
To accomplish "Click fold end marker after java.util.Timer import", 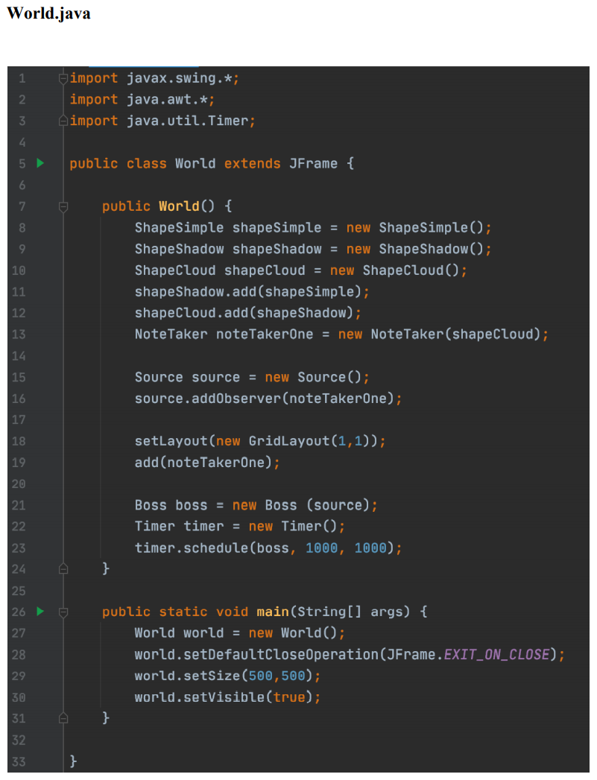I will [x=63, y=121].
